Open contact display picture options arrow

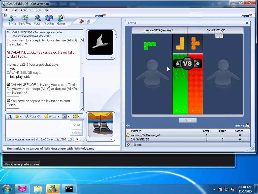pyautogui.click(x=111, y=57)
